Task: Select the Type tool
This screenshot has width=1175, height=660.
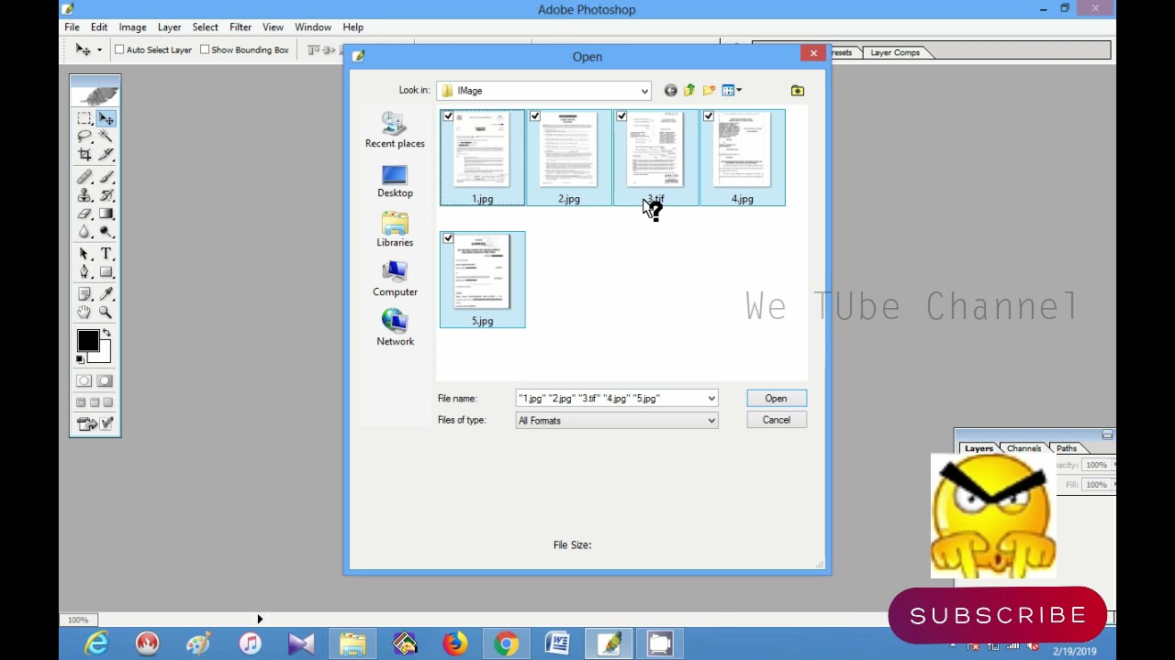Action: tap(106, 254)
